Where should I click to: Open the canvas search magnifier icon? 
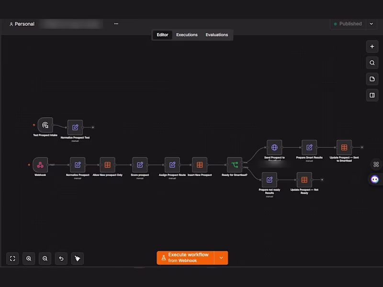(372, 63)
